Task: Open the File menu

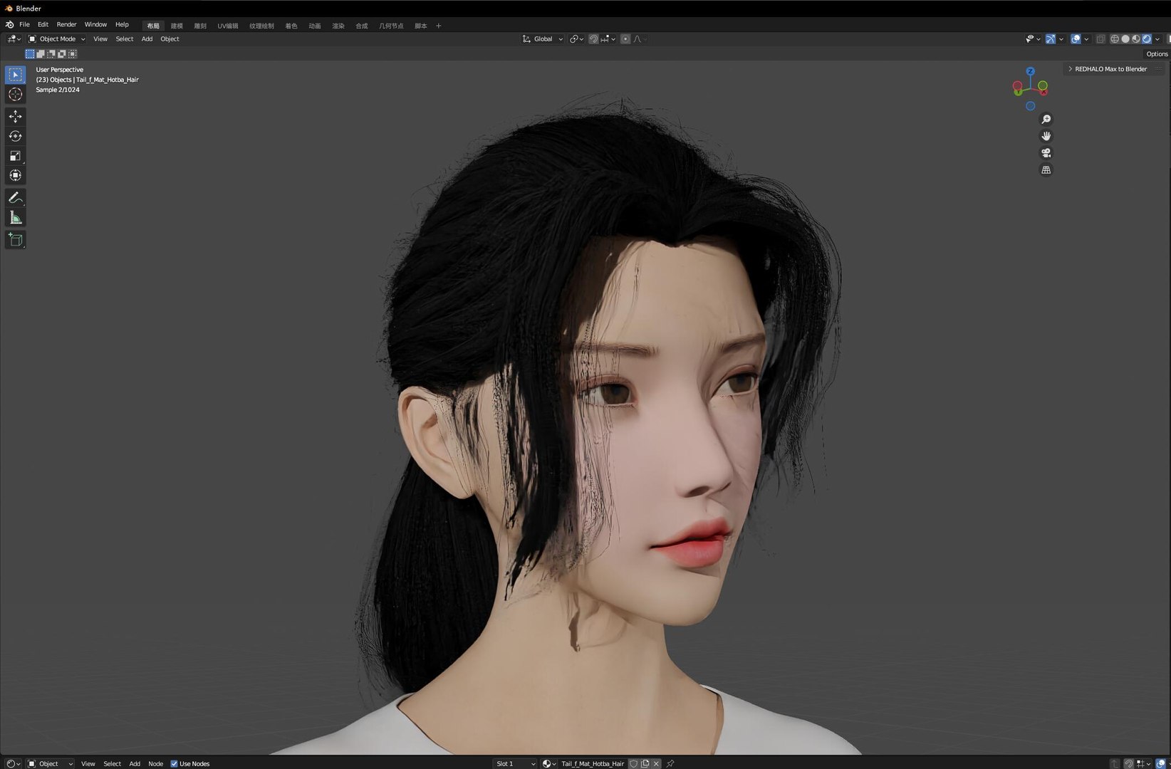Action: (x=24, y=24)
